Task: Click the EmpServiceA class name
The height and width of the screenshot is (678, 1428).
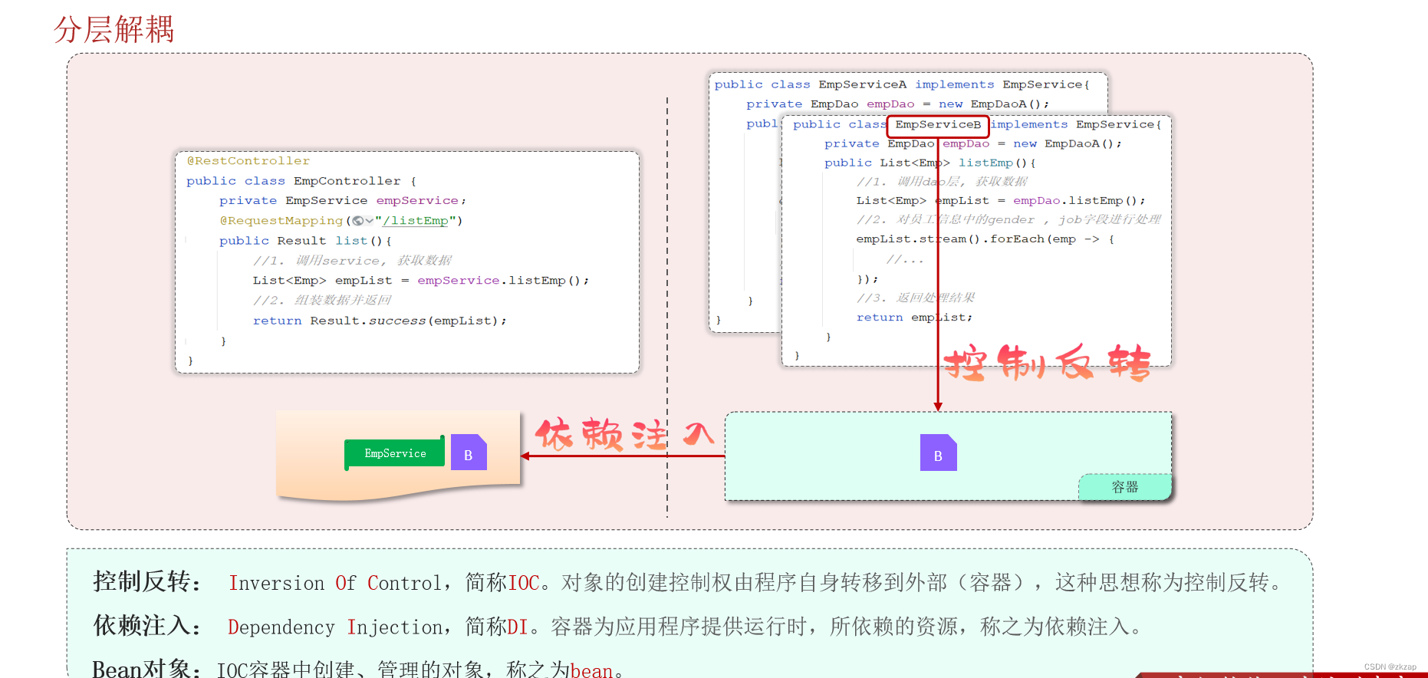Action: click(862, 84)
